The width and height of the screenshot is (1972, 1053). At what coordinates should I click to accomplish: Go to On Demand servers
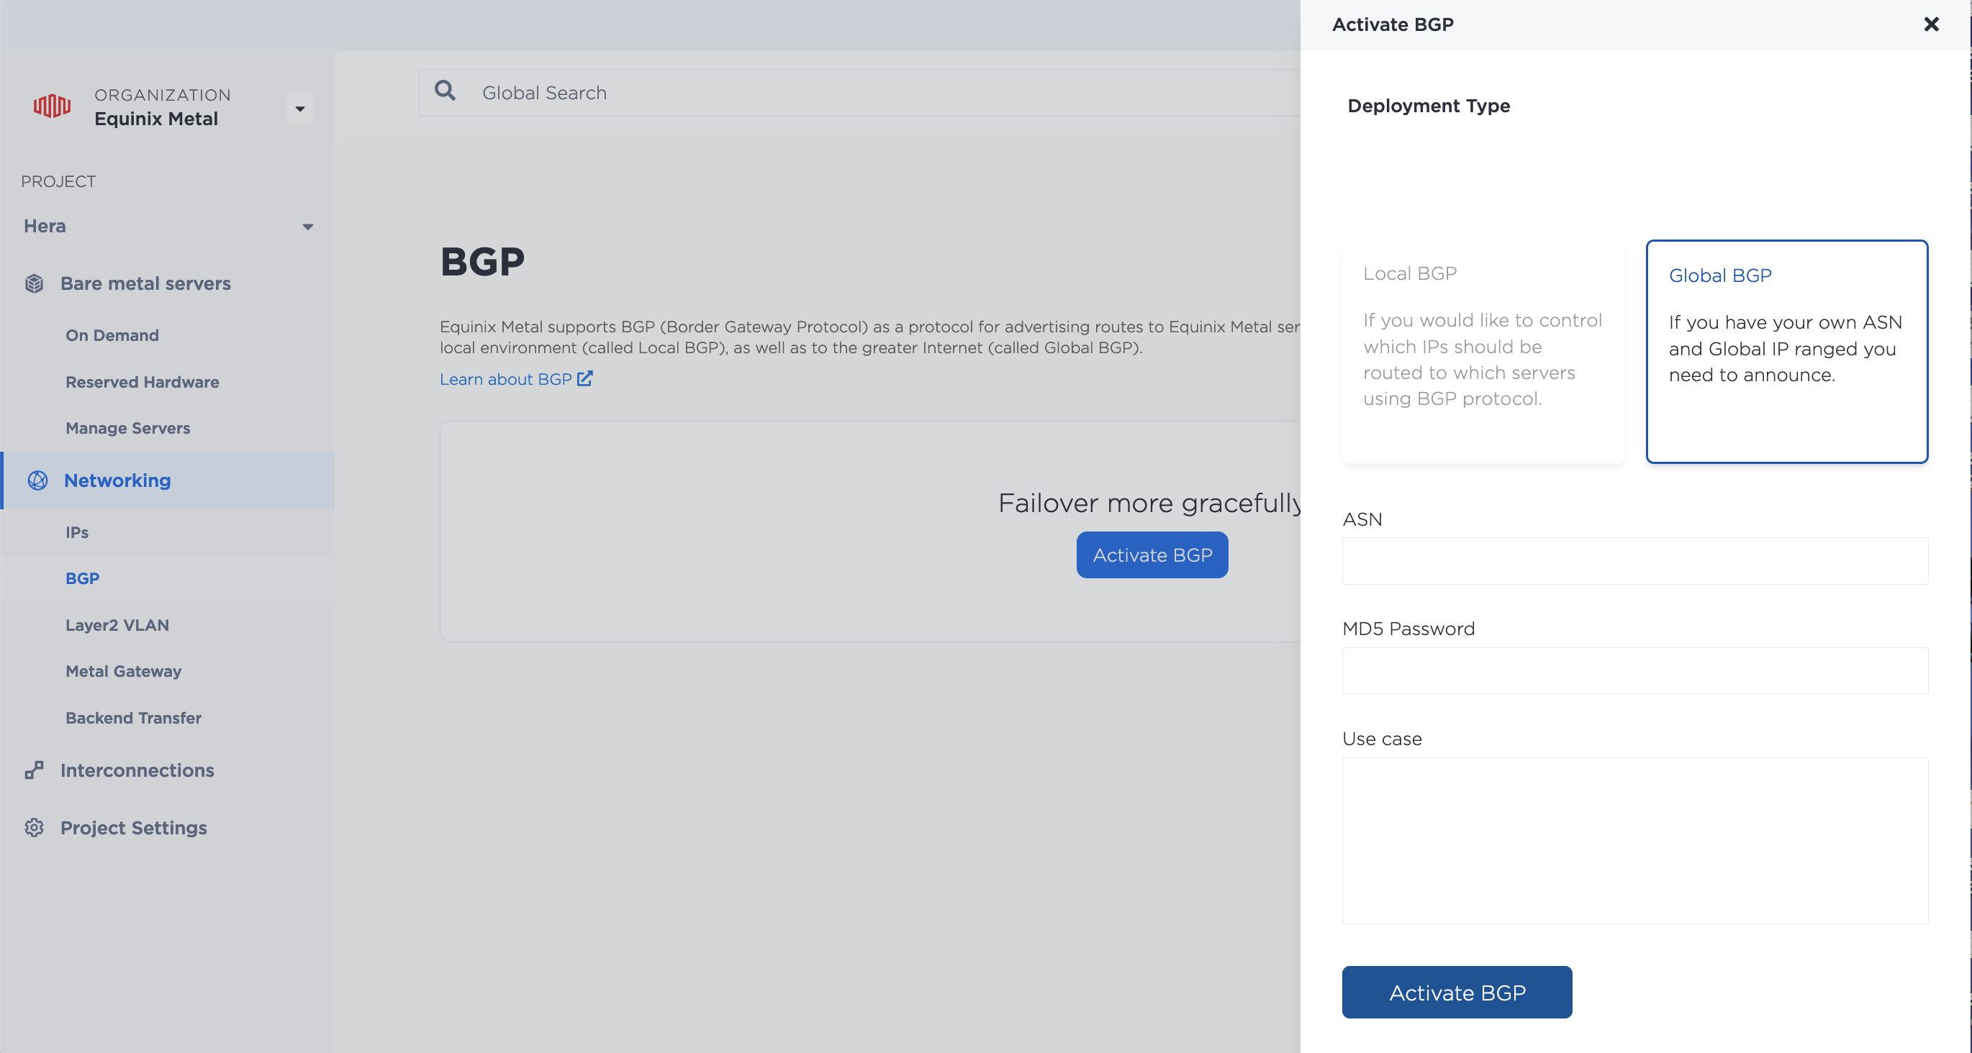[x=112, y=335]
